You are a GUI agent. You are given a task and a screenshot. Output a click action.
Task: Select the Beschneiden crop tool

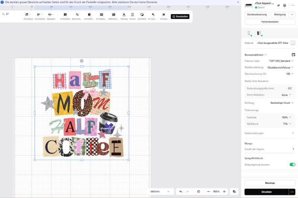[77, 16]
